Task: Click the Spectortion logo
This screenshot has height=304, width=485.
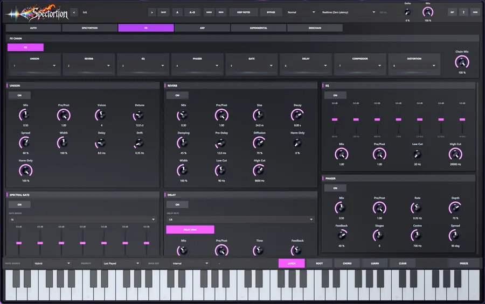Action: pyautogui.click(x=38, y=13)
